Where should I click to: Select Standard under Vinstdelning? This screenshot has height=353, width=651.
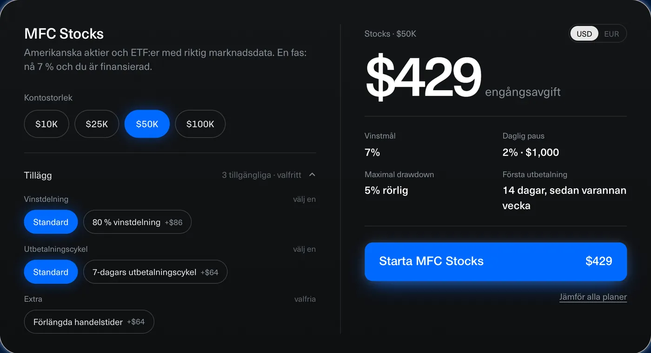click(51, 222)
